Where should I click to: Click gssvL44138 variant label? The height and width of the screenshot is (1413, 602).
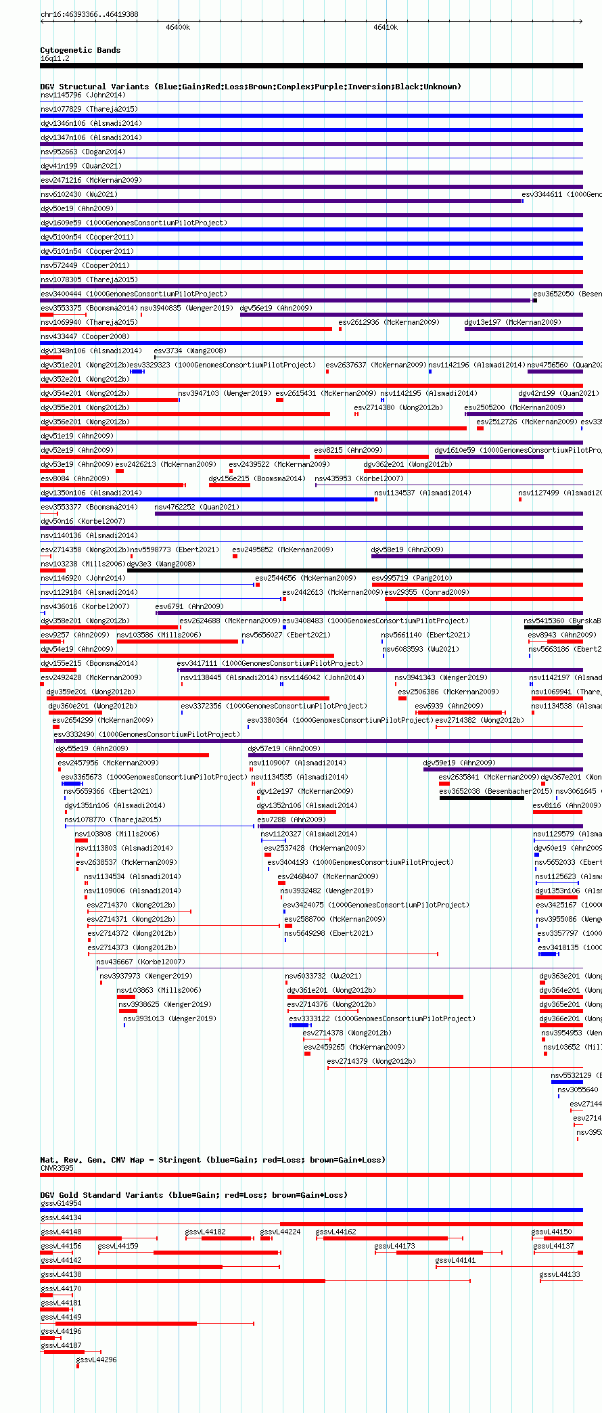tap(61, 1274)
